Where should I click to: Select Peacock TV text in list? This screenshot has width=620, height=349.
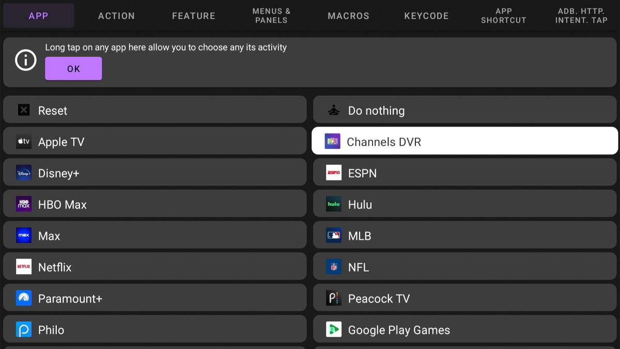(x=379, y=299)
